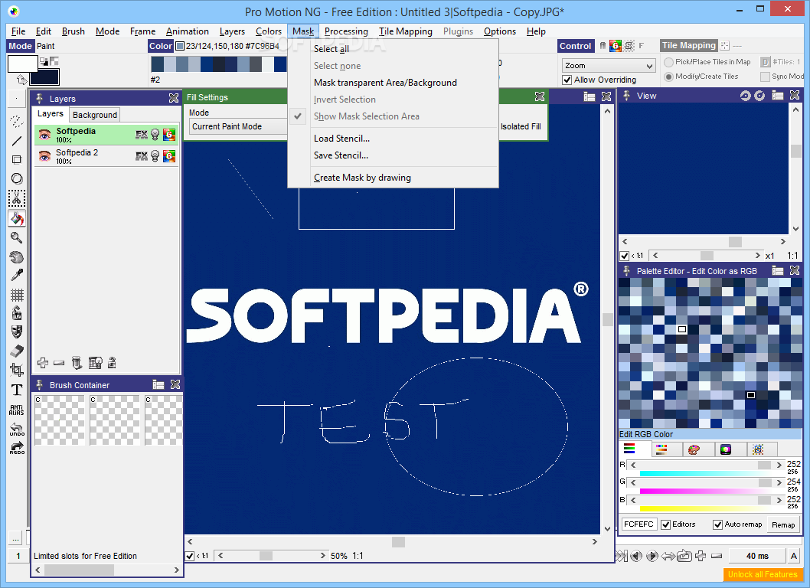Viewport: 810px width, 588px height.
Task: Select the hand pan tool
Action: 17,256
